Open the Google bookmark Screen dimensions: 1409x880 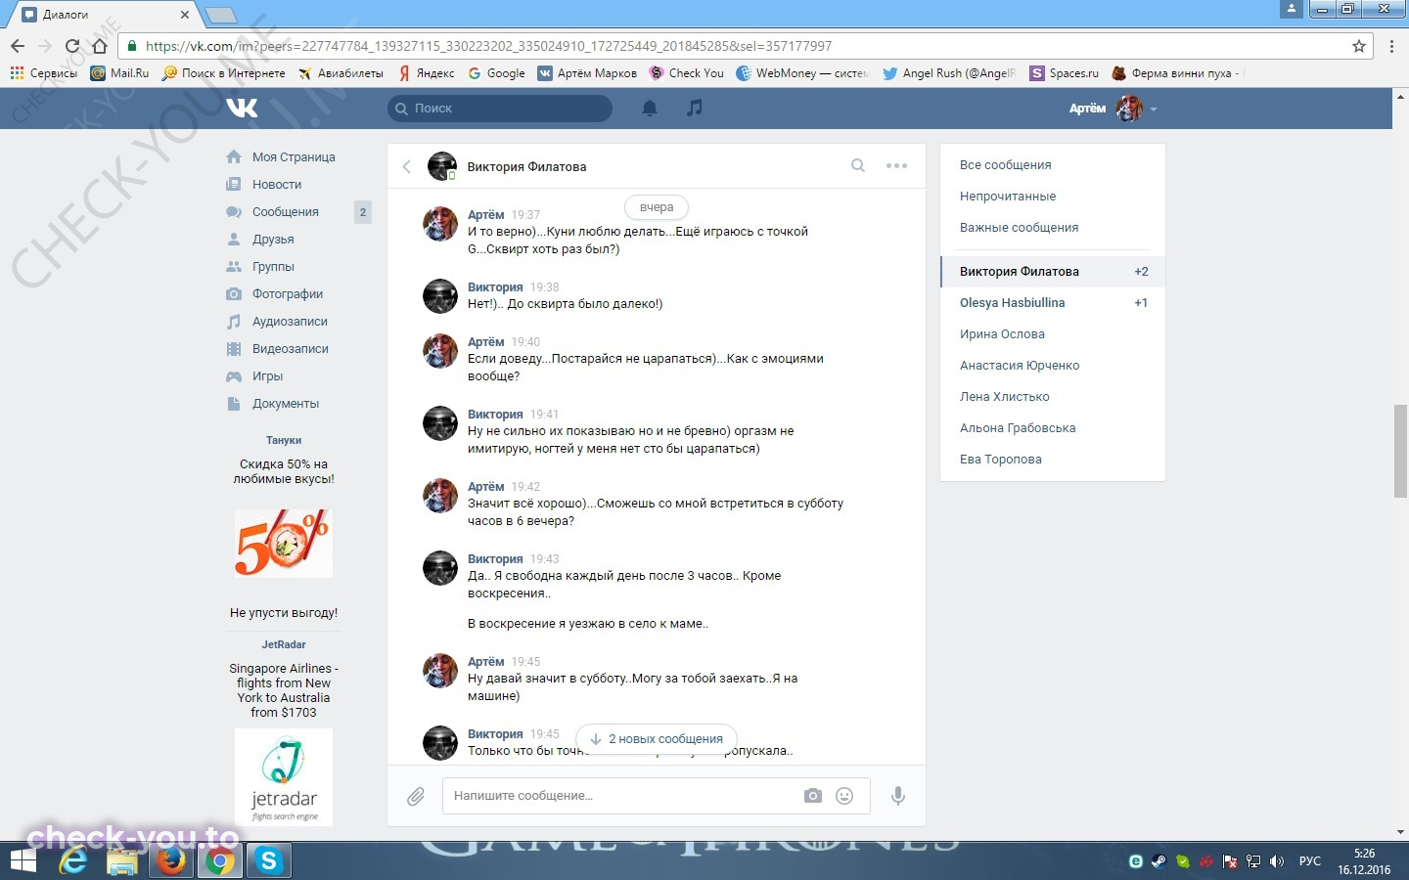pos(496,73)
